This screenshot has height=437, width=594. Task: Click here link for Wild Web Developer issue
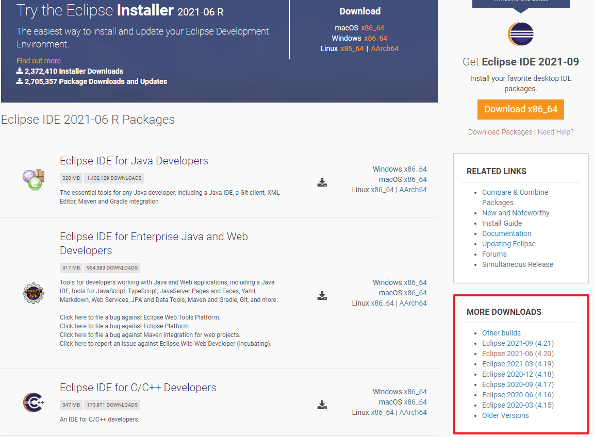(80, 343)
